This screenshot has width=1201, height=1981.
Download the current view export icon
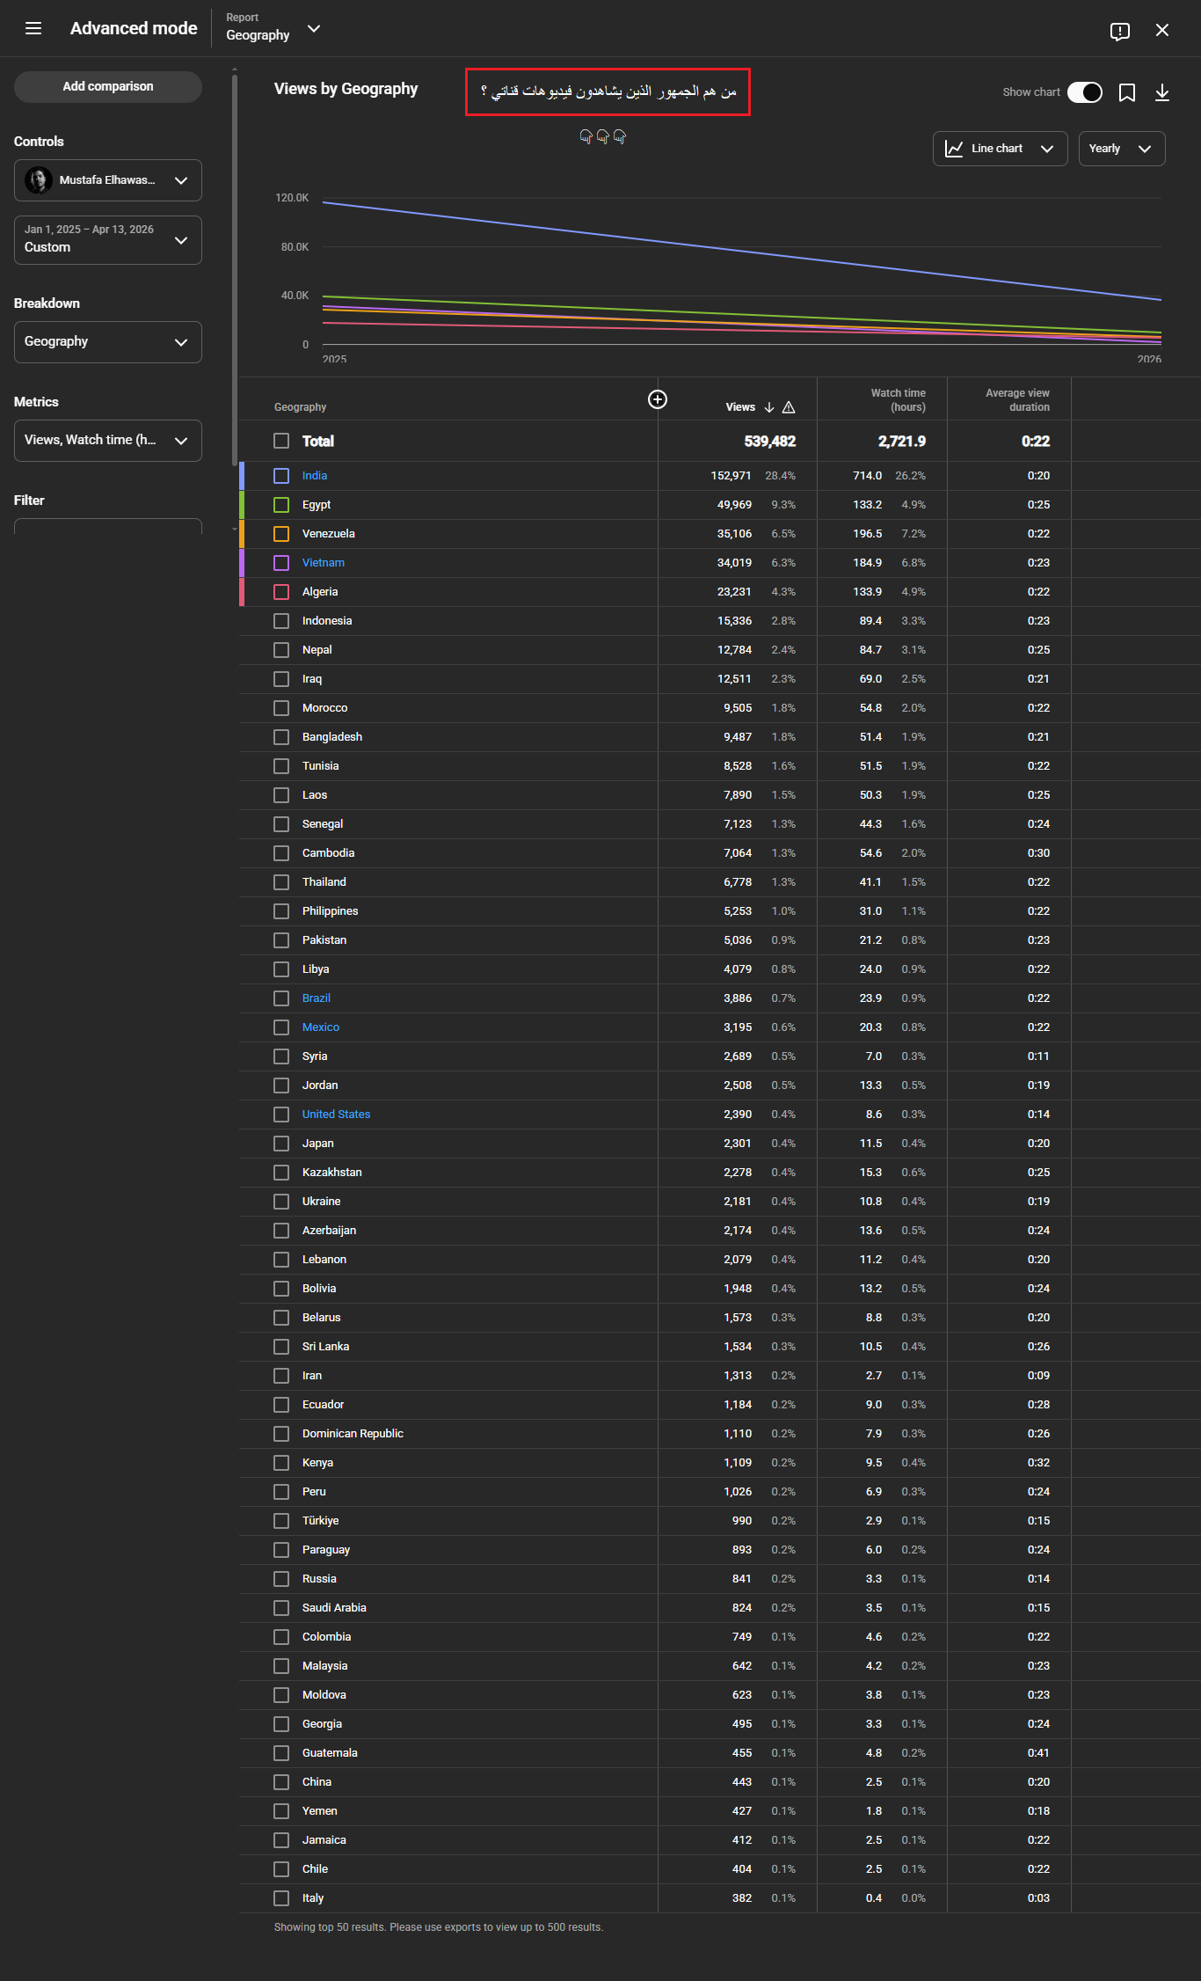coord(1161,93)
